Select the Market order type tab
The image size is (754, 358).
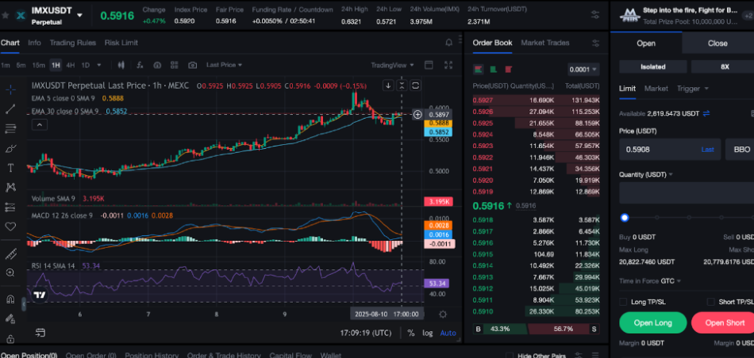656,88
